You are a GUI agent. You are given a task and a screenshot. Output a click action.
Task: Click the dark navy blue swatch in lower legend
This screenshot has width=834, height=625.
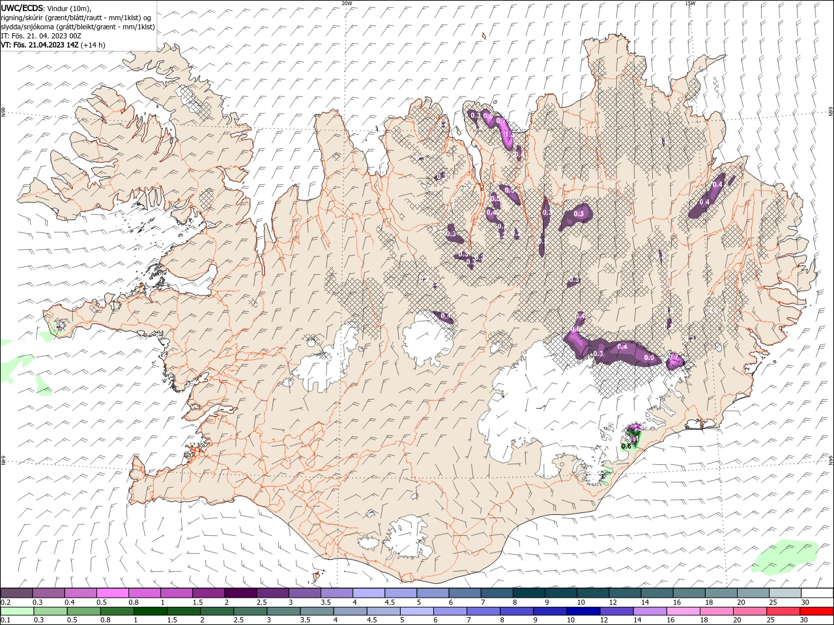[x=583, y=611]
